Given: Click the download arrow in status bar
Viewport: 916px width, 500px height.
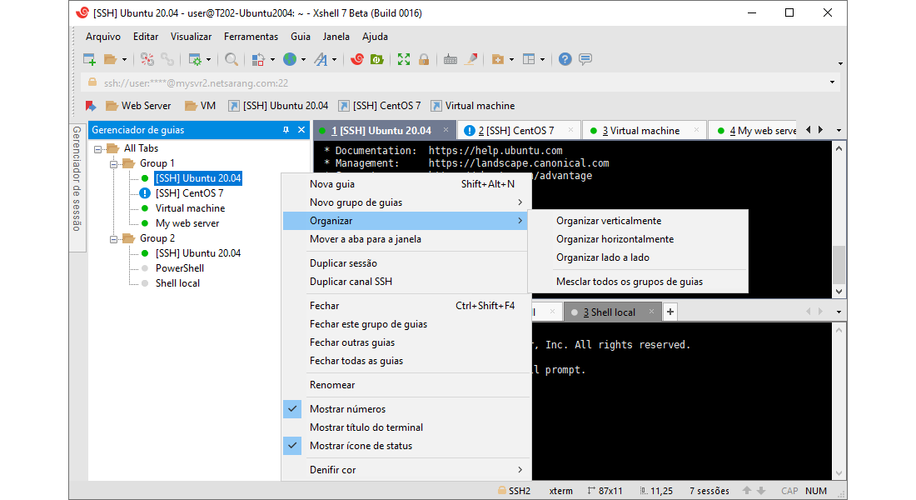Looking at the screenshot, I should coord(761,491).
